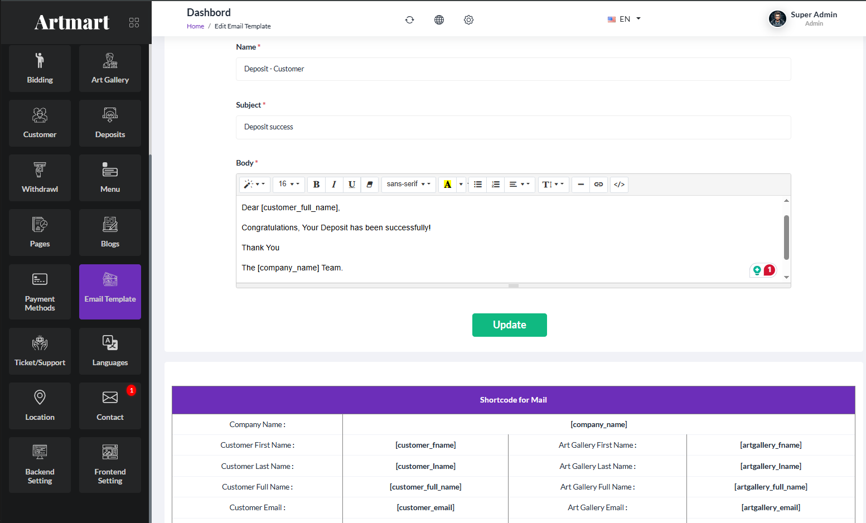Apply the yellow highlight text color
The width and height of the screenshot is (866, 523).
pos(447,185)
